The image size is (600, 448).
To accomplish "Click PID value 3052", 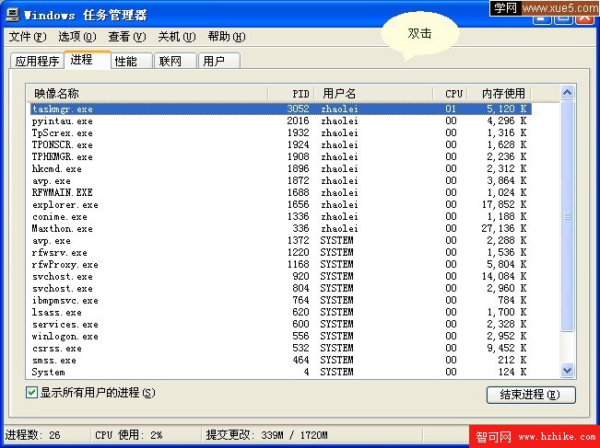I will (298, 109).
